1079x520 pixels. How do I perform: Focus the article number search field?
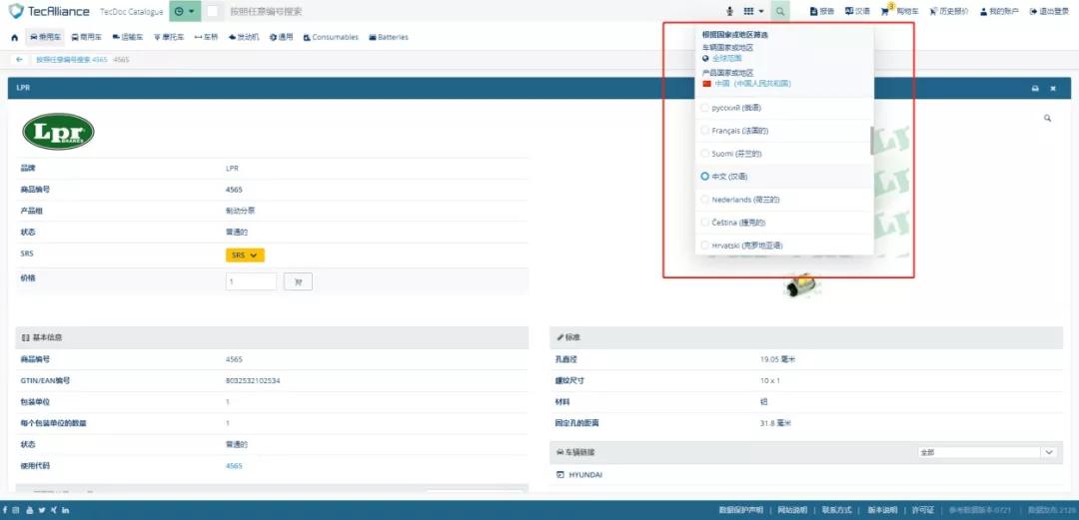(x=468, y=11)
